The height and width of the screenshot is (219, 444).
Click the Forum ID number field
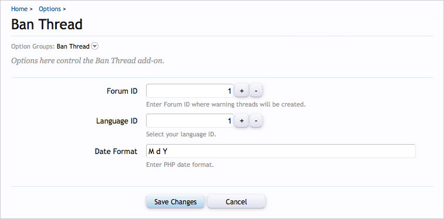pyautogui.click(x=190, y=91)
